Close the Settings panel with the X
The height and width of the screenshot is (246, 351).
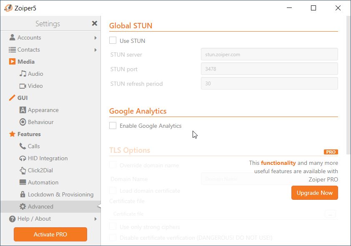[95, 23]
